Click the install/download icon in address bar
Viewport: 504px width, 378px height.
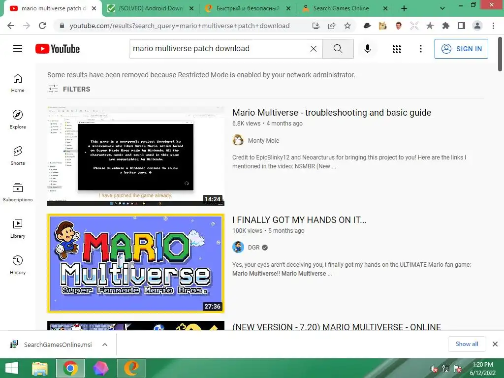click(316, 26)
